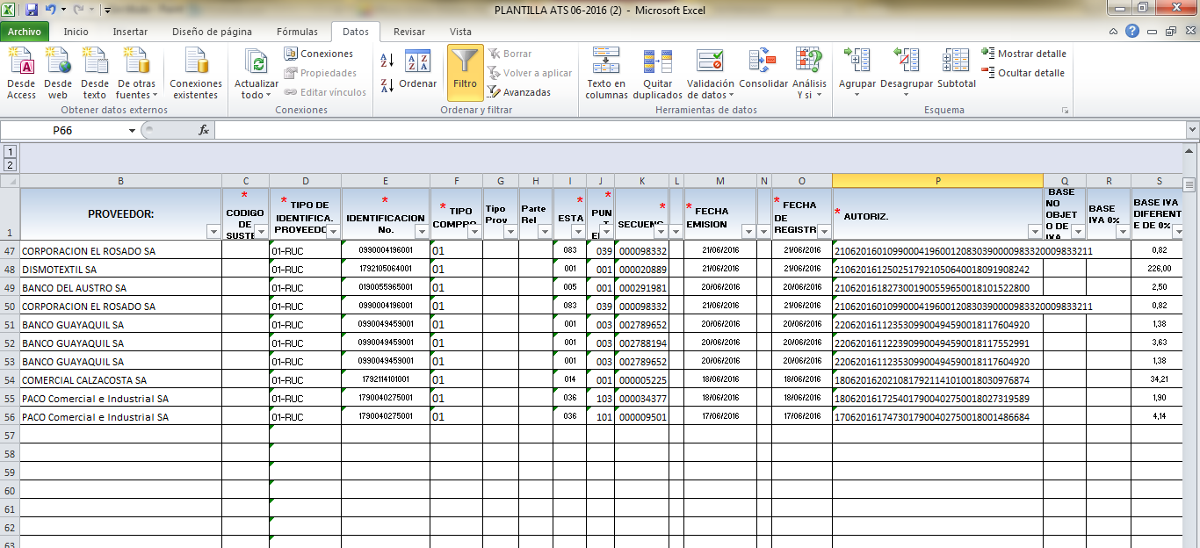Screen dimensions: 1200x548
Task: Switch to the Revisar tab
Action: click(x=409, y=32)
